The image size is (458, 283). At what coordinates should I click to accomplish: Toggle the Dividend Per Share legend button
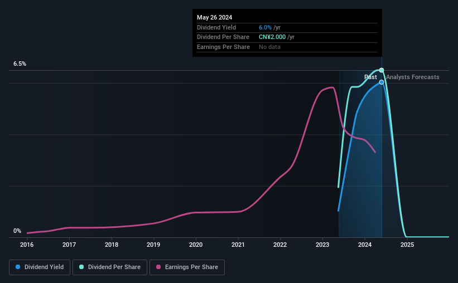(110, 267)
